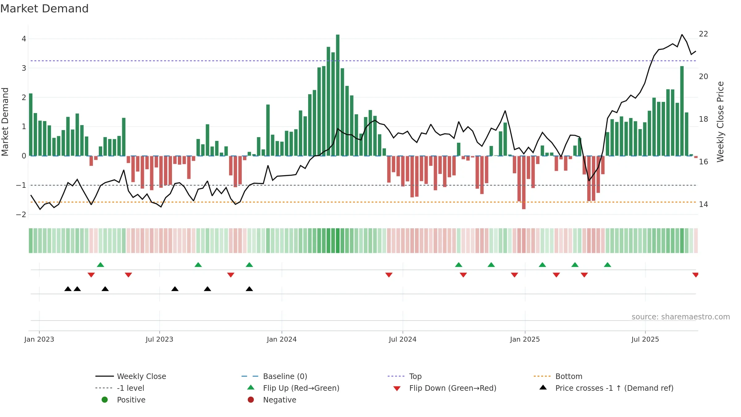
Task: Click the Weekly Close legend entry
Action: [x=131, y=376]
